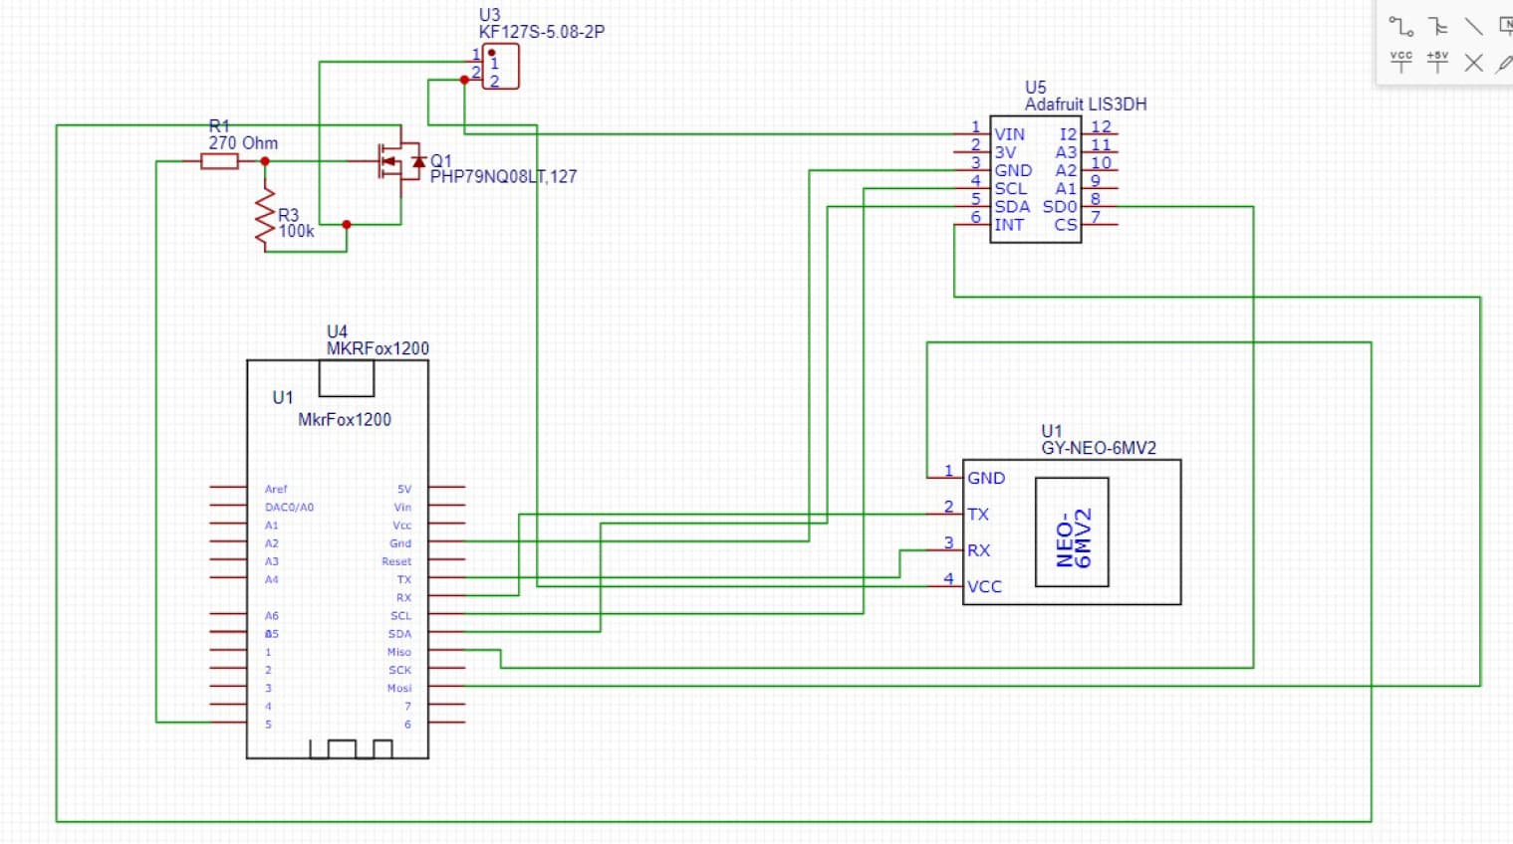This screenshot has width=1513, height=844.
Task: Click the SCL pin on LIS3DH
Action: tap(1011, 188)
